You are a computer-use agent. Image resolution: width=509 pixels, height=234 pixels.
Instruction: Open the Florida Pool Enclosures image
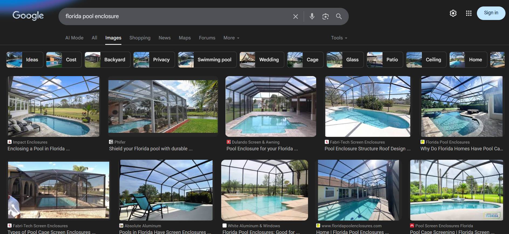(462, 106)
